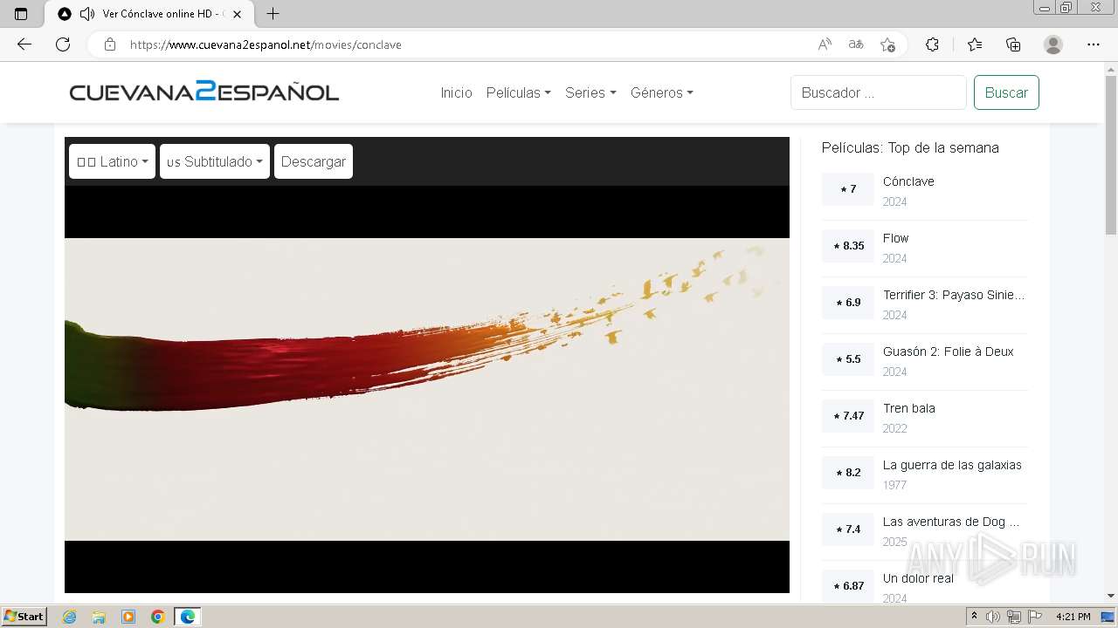The width and height of the screenshot is (1118, 628).
Task: Show hidden tray icons arrow
Action: coord(975,617)
